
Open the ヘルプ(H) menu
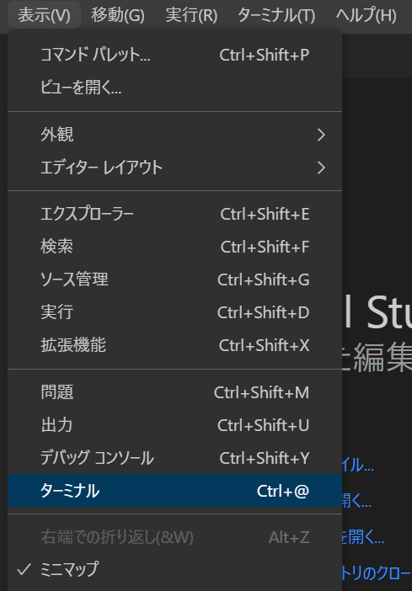coord(366,15)
